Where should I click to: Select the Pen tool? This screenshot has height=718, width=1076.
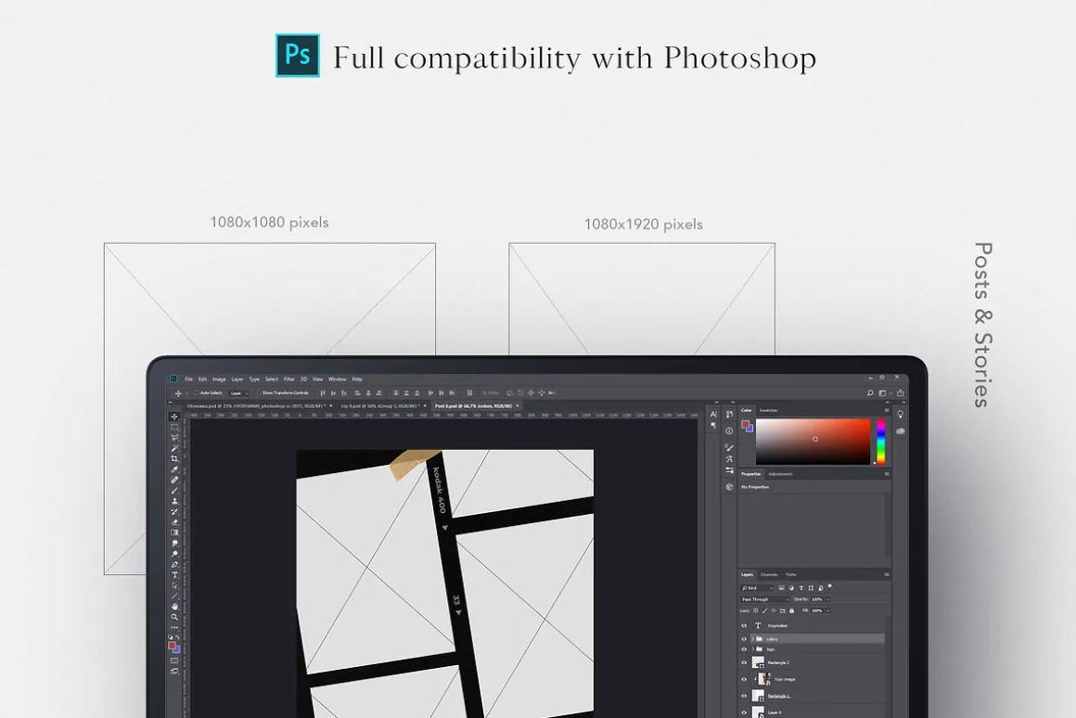174,564
